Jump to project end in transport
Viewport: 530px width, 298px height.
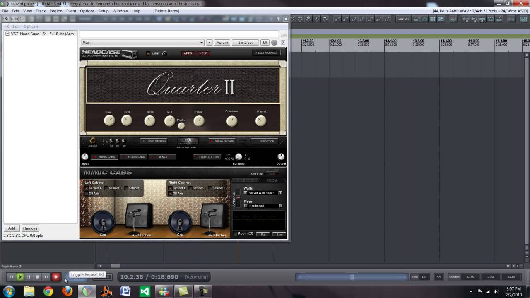point(46,277)
